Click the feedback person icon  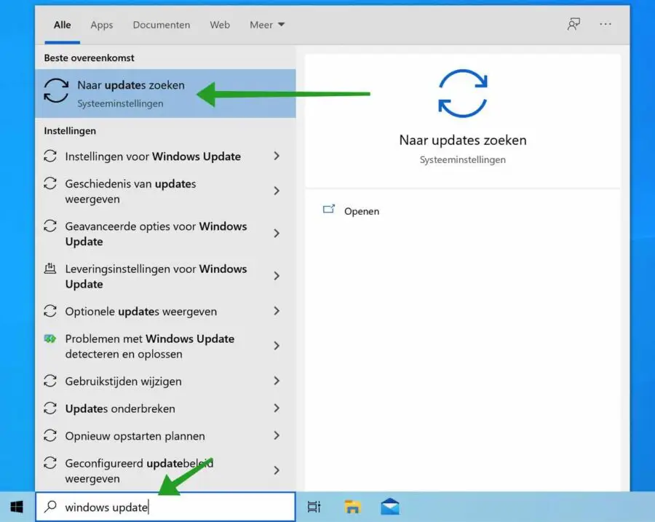(573, 24)
